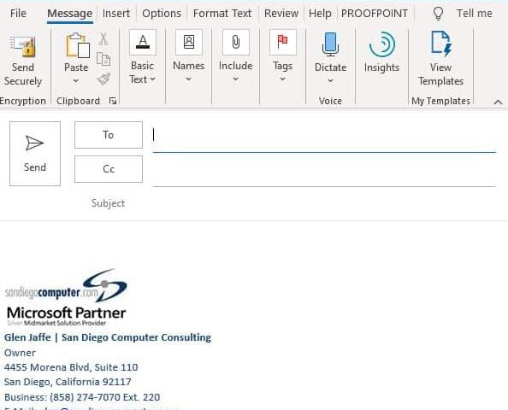
Task: Click the Send button
Action: 35,154
